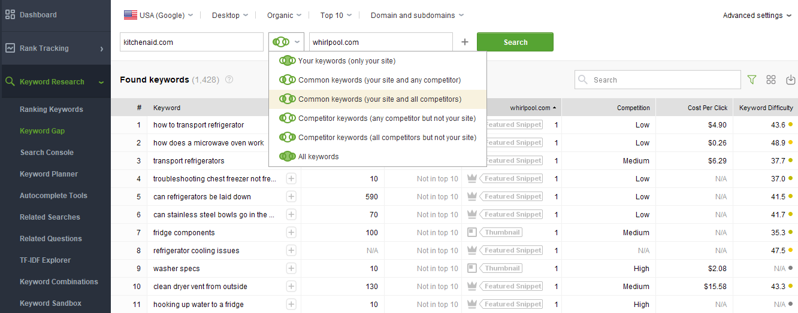The height and width of the screenshot is (313, 798).
Task: Expand Advanced settings
Action: click(757, 15)
